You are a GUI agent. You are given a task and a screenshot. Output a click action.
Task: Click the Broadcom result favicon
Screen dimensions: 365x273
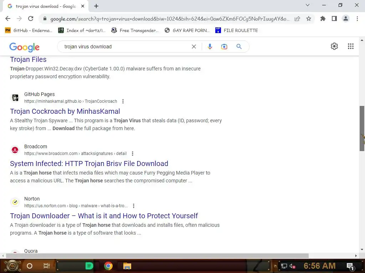point(15,150)
